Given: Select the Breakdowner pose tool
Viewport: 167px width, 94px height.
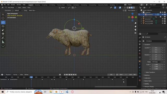Looking at the screenshot, I should click(3, 46).
